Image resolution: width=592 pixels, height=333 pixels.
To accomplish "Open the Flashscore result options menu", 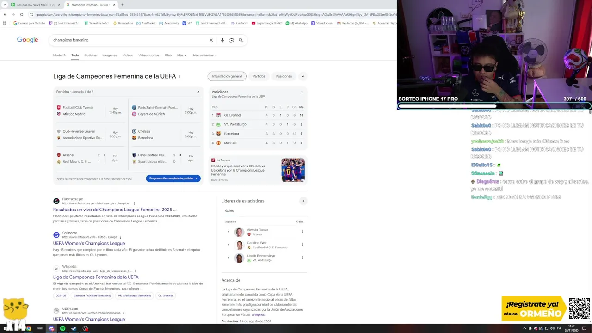I will click(135, 203).
